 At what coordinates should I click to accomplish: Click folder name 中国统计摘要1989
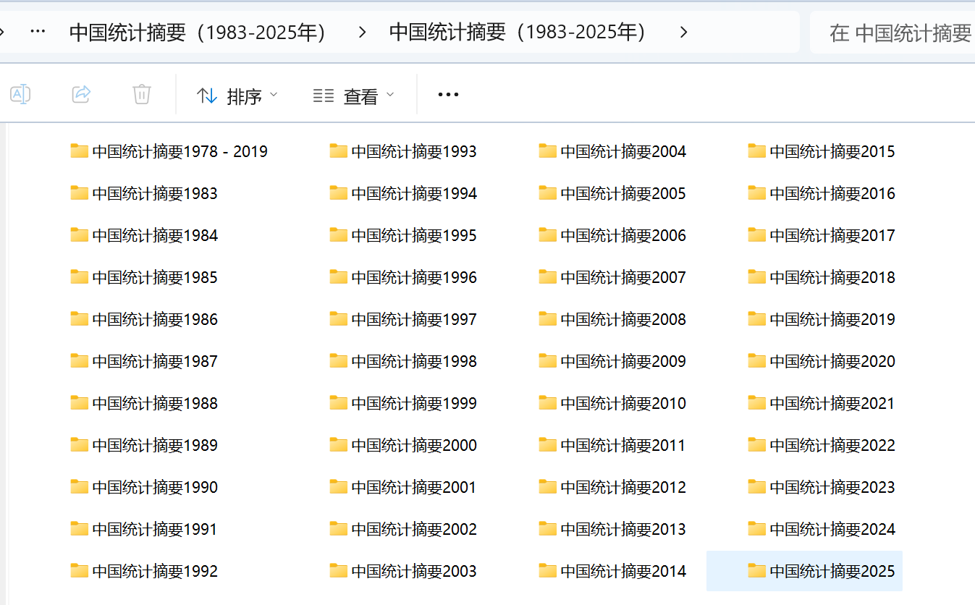pyautogui.click(x=155, y=445)
